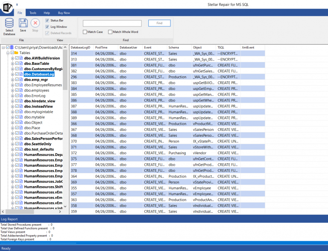Click the table icon beside HumanResources.JobC
Screen dimensions: 328x251
pos(21,181)
